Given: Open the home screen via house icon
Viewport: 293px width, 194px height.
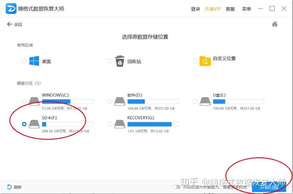Looking at the screenshot, I should click(x=274, y=24).
